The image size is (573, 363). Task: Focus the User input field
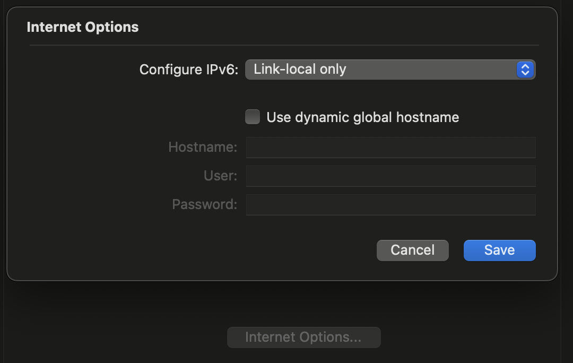(391, 176)
